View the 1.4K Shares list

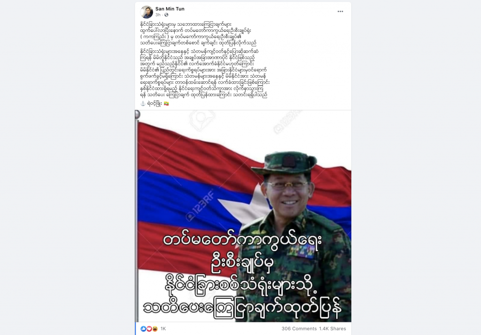click(333, 328)
